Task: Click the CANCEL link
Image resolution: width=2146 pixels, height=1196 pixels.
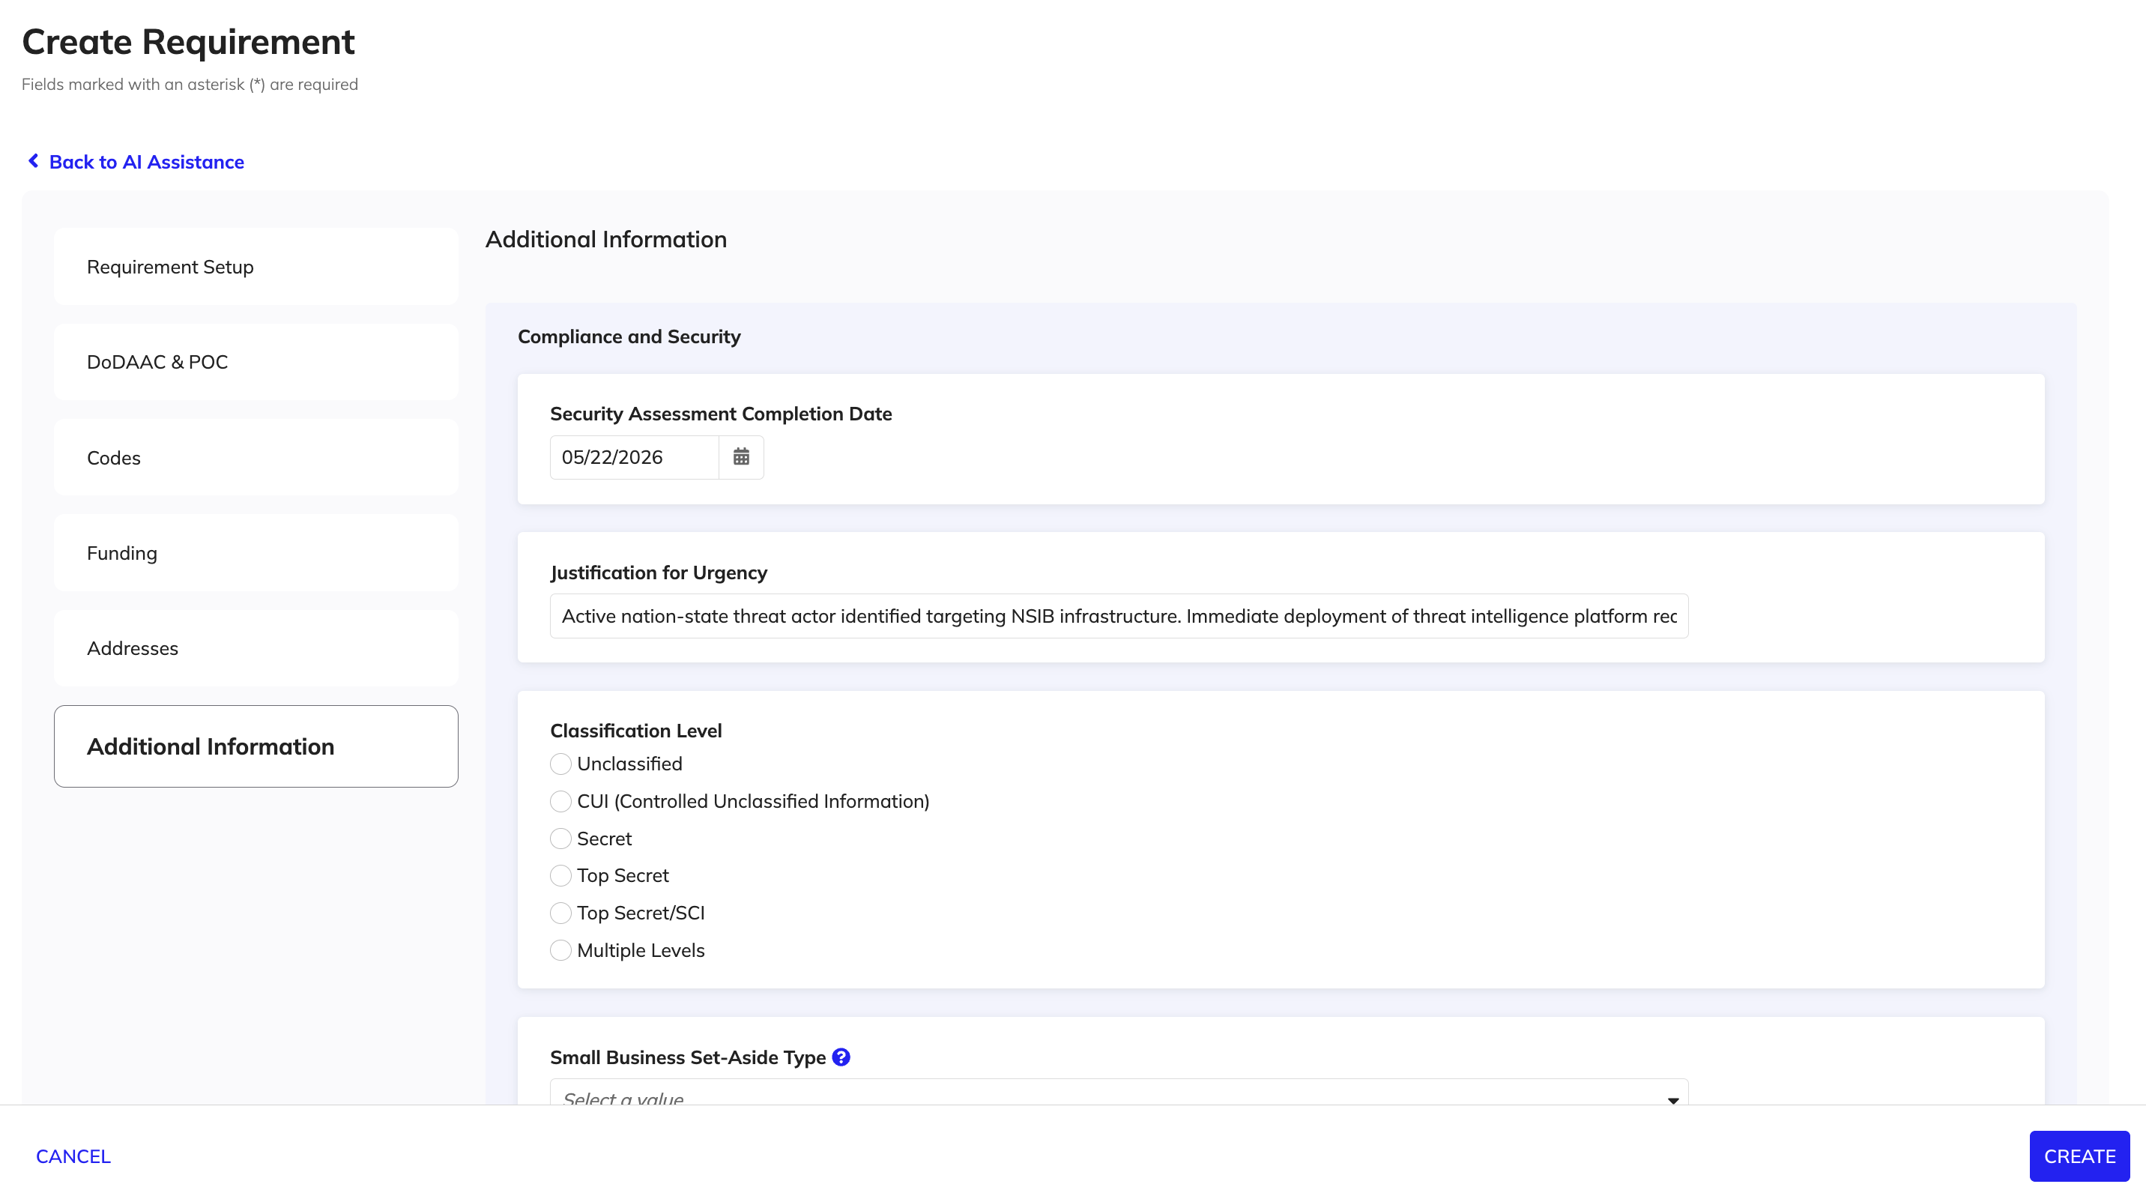Action: click(73, 1156)
